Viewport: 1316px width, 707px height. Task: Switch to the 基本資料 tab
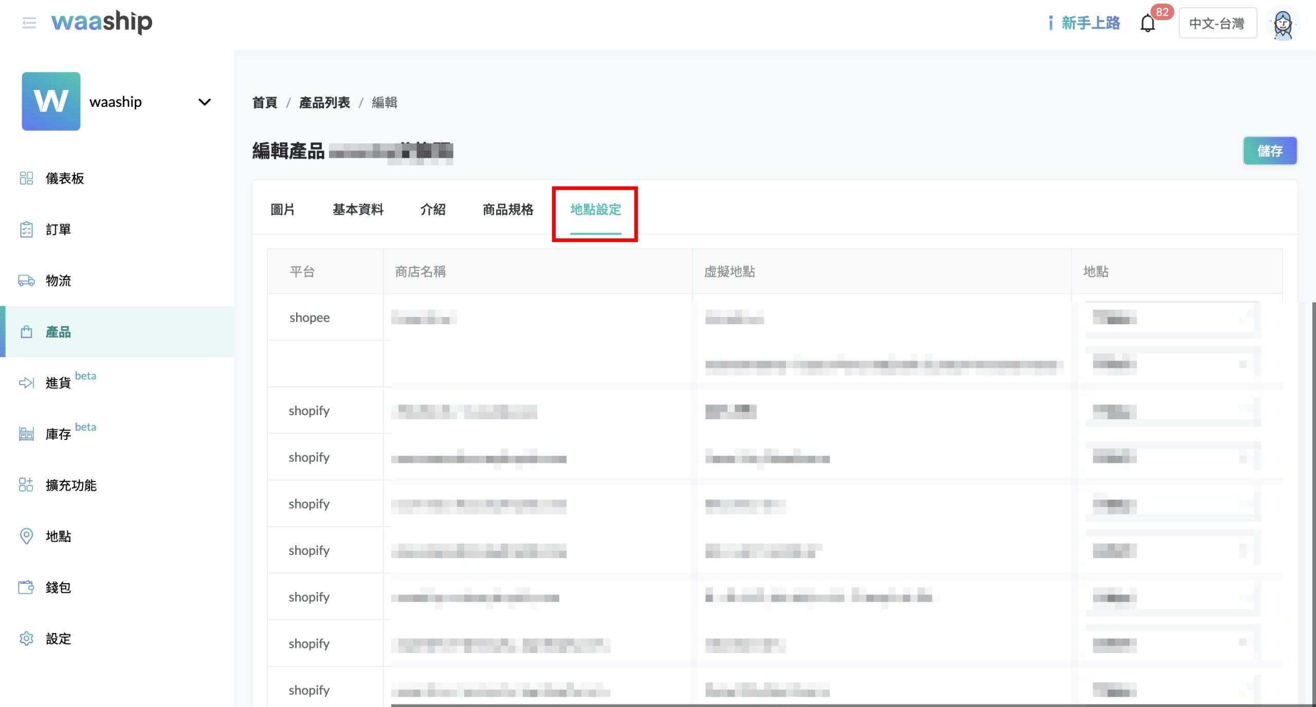[x=358, y=210]
